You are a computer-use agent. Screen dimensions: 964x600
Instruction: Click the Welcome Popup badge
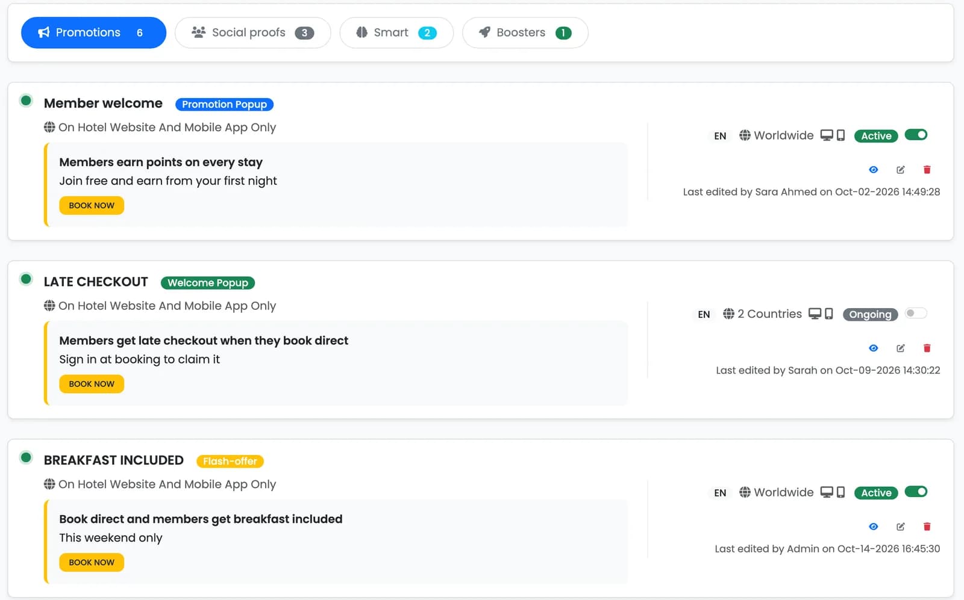(x=208, y=283)
